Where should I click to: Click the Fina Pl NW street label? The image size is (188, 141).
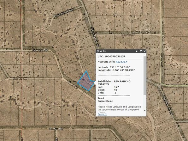point(73,85)
